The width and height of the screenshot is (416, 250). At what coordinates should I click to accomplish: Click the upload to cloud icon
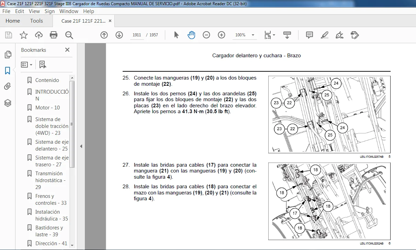(x=39, y=35)
